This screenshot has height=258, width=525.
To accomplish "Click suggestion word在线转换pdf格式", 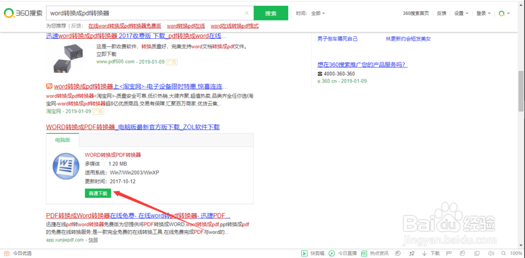I will tap(235, 26).
